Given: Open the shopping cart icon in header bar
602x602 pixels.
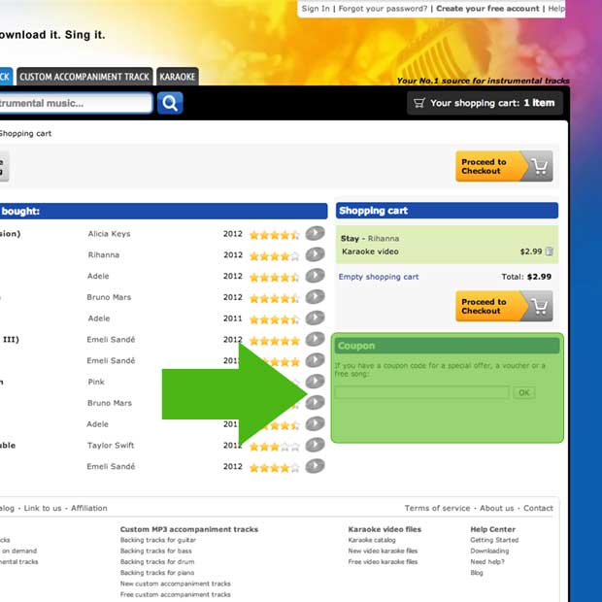Looking at the screenshot, I should click(x=418, y=103).
